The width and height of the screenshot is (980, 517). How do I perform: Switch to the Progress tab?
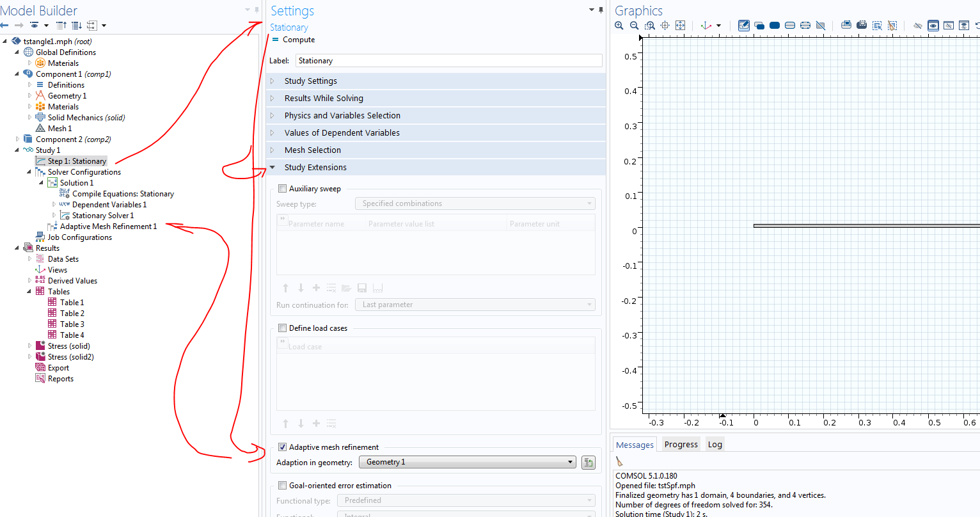[681, 445]
